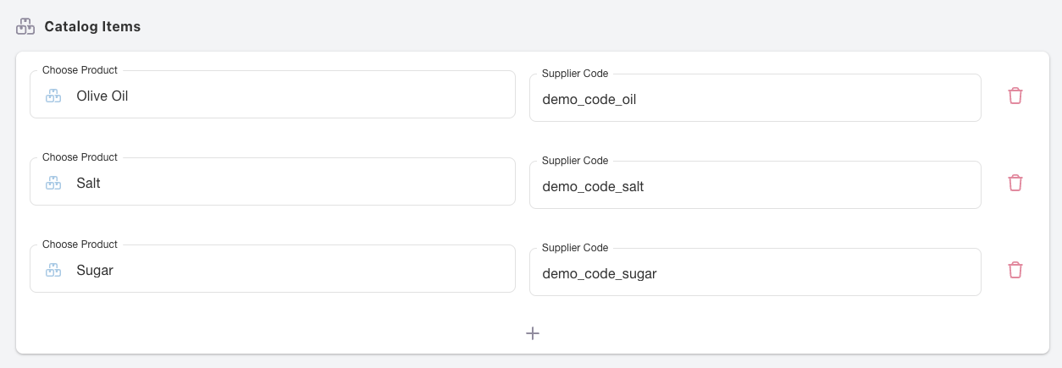Remove the Salt row with trash icon
1062x368 pixels.
(1015, 183)
